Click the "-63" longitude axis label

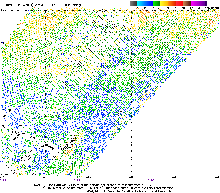(x=175, y=177)
